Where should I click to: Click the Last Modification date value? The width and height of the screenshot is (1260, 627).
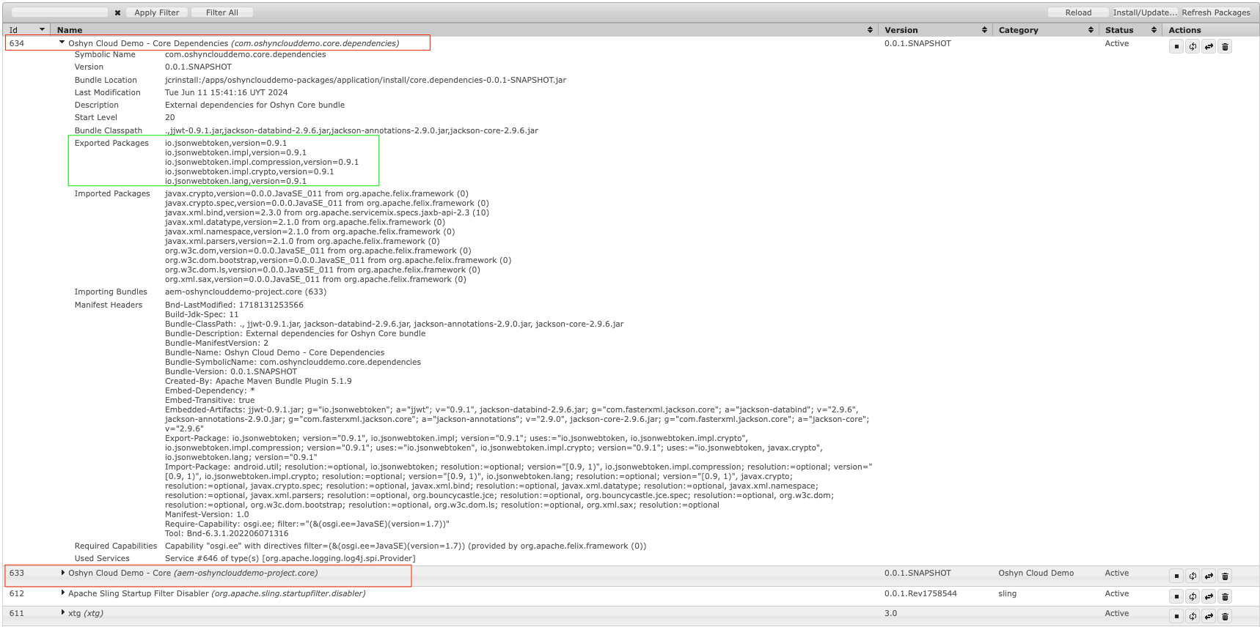(x=226, y=92)
